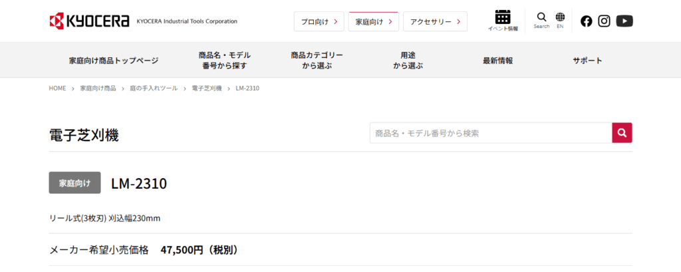681x272 pixels.
Task: Open 商品名・モデル番号から探す menu
Action: [x=224, y=61]
